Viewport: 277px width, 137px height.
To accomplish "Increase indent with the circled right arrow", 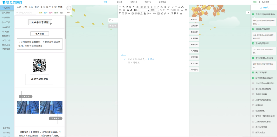I will tap(161, 10).
